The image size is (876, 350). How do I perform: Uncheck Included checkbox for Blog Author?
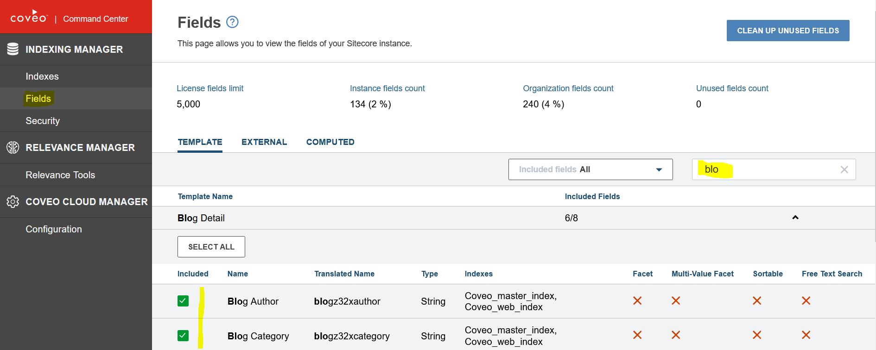tap(183, 301)
